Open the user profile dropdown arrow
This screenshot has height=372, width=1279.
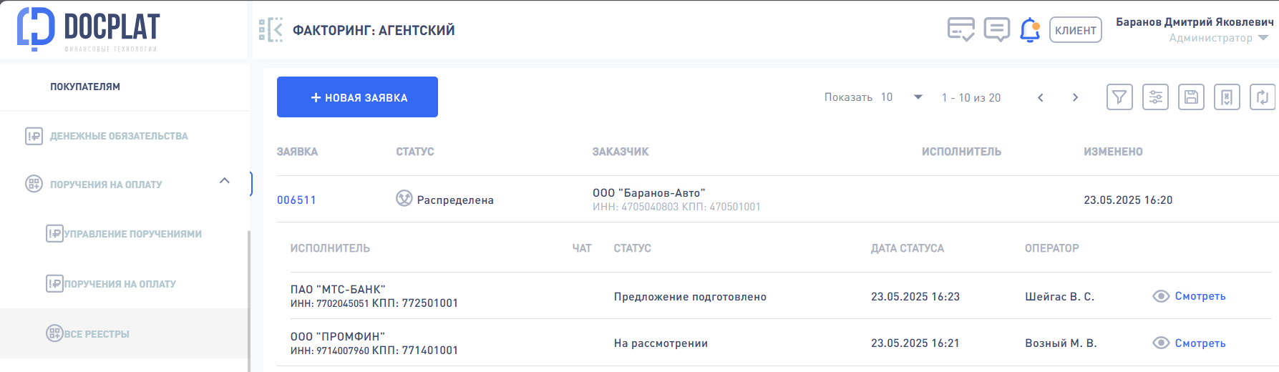(x=1263, y=38)
